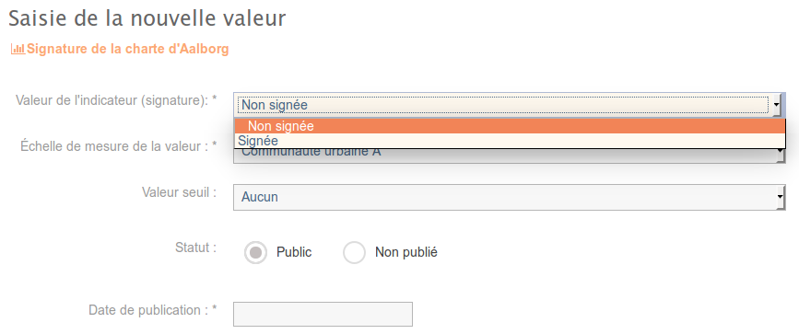Screen dimensions: 799x334
Task: Click the Valeur de l'indicateur combo box
Action: [x=509, y=105]
